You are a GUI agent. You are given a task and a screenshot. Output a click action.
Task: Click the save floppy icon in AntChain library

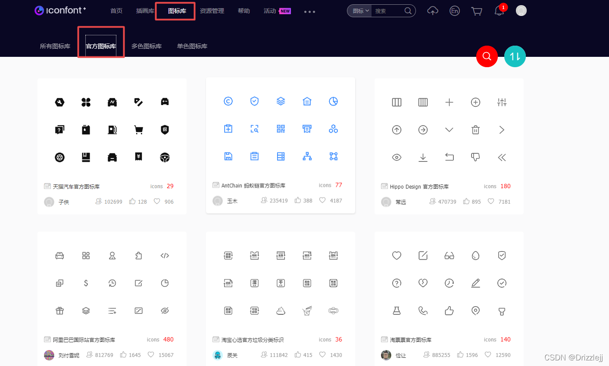click(228, 156)
